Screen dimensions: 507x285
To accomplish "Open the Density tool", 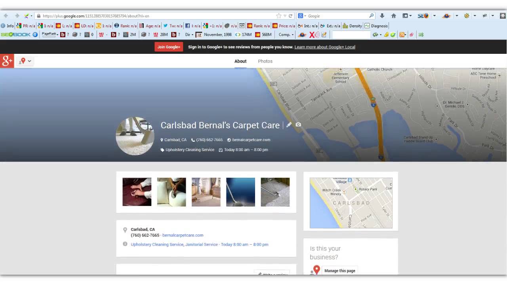I will [353, 26].
